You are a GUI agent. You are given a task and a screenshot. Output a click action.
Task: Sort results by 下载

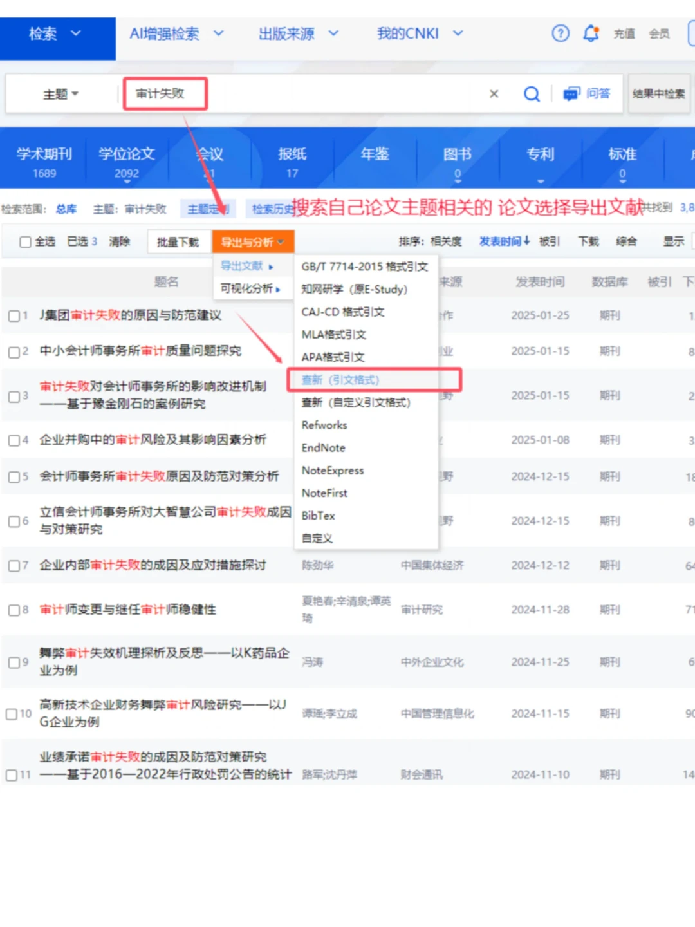(x=588, y=241)
